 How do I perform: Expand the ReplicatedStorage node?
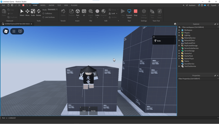pyautogui.click(x=179, y=46)
